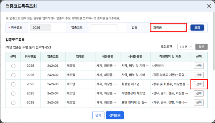The height and width of the screenshot is (123, 215).
Task: Select radio button for code 242402
Action: point(13,75)
